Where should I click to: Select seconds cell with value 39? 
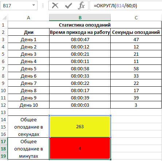click(136, 98)
